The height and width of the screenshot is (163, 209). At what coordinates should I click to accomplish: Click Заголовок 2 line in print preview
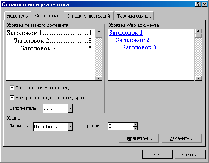pyautogui.click(x=53, y=41)
